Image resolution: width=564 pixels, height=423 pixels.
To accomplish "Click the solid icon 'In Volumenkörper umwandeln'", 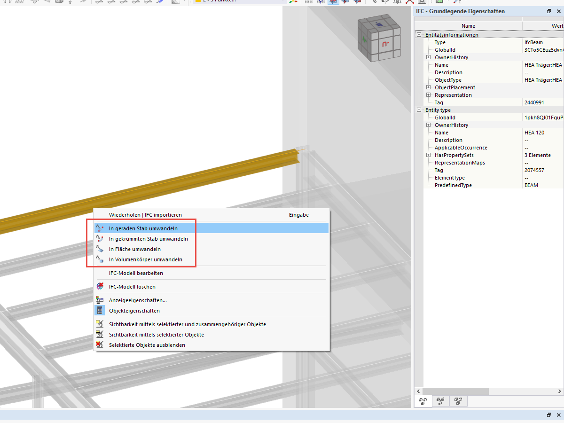I will tap(99, 259).
